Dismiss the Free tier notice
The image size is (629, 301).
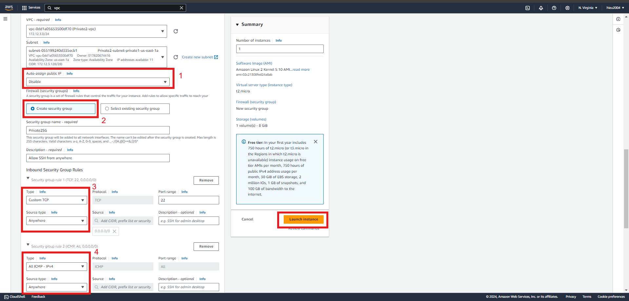pos(315,142)
